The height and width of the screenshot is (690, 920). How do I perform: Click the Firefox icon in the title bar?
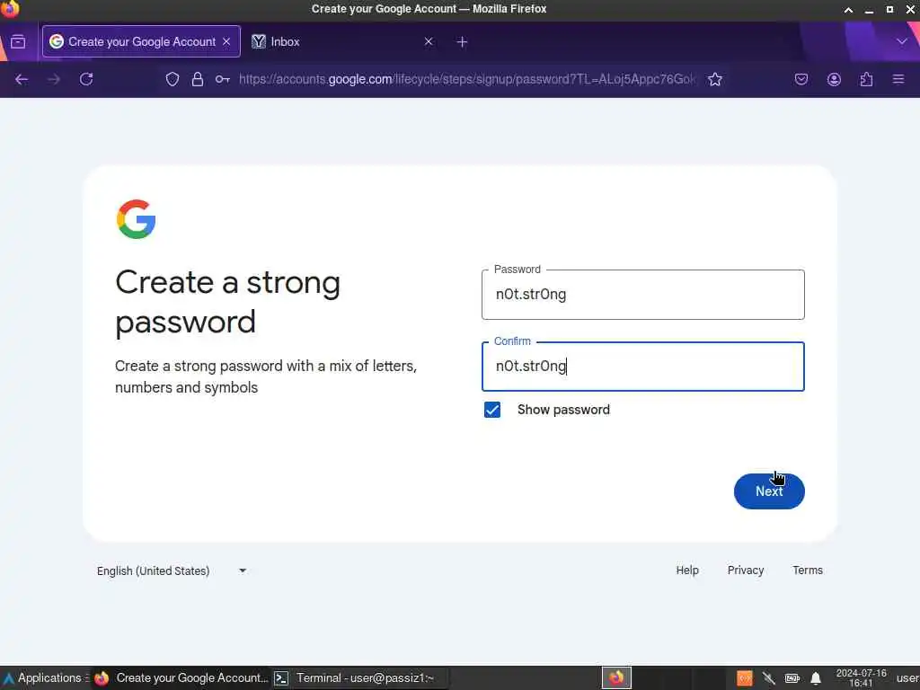(9, 8)
